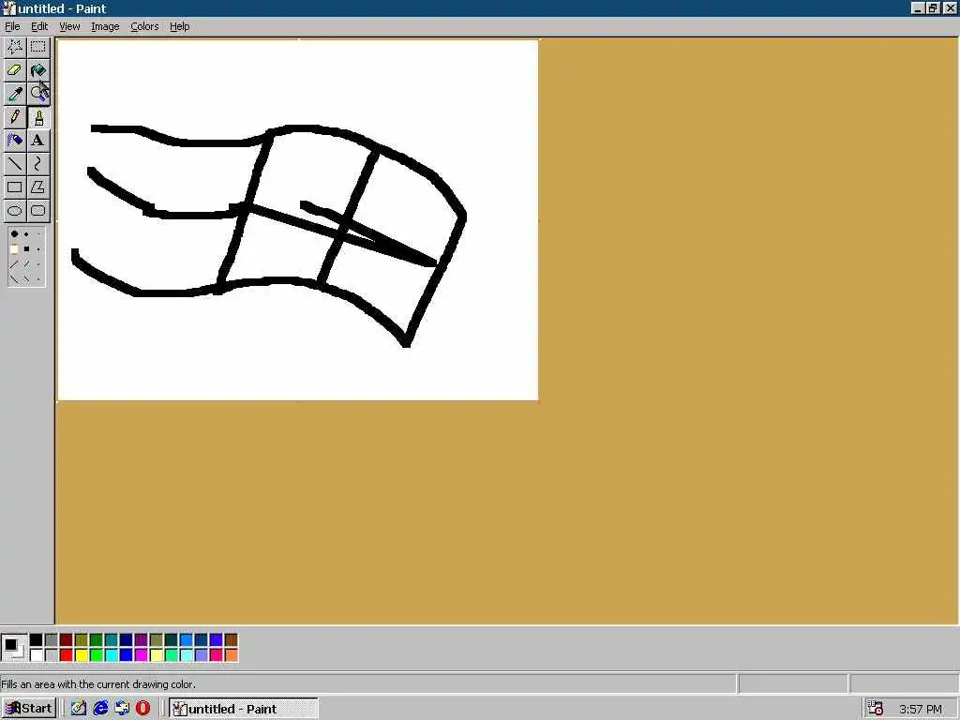Pick the purple color swatch
Screen dimensions: 960x720
click(141, 640)
